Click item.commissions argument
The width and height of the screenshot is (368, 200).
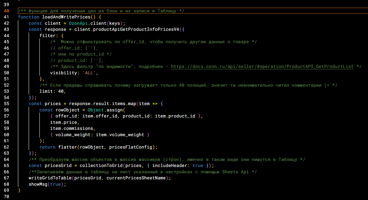[72, 128]
